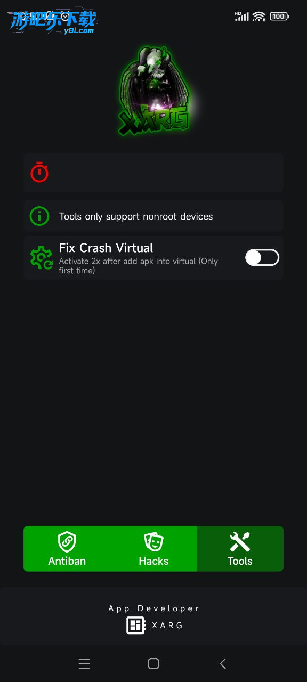The image size is (307, 682).
Task: Tap the green gear refresh icon
Action: (41, 257)
